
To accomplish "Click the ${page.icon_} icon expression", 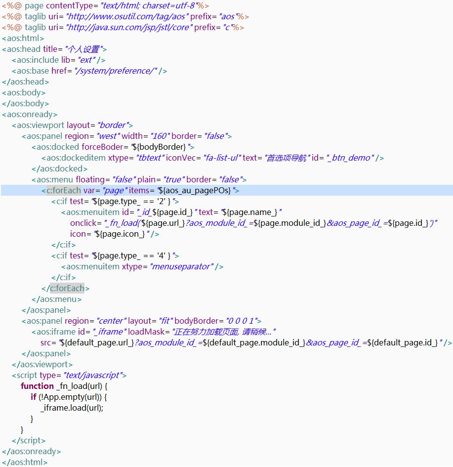I will [120, 234].
